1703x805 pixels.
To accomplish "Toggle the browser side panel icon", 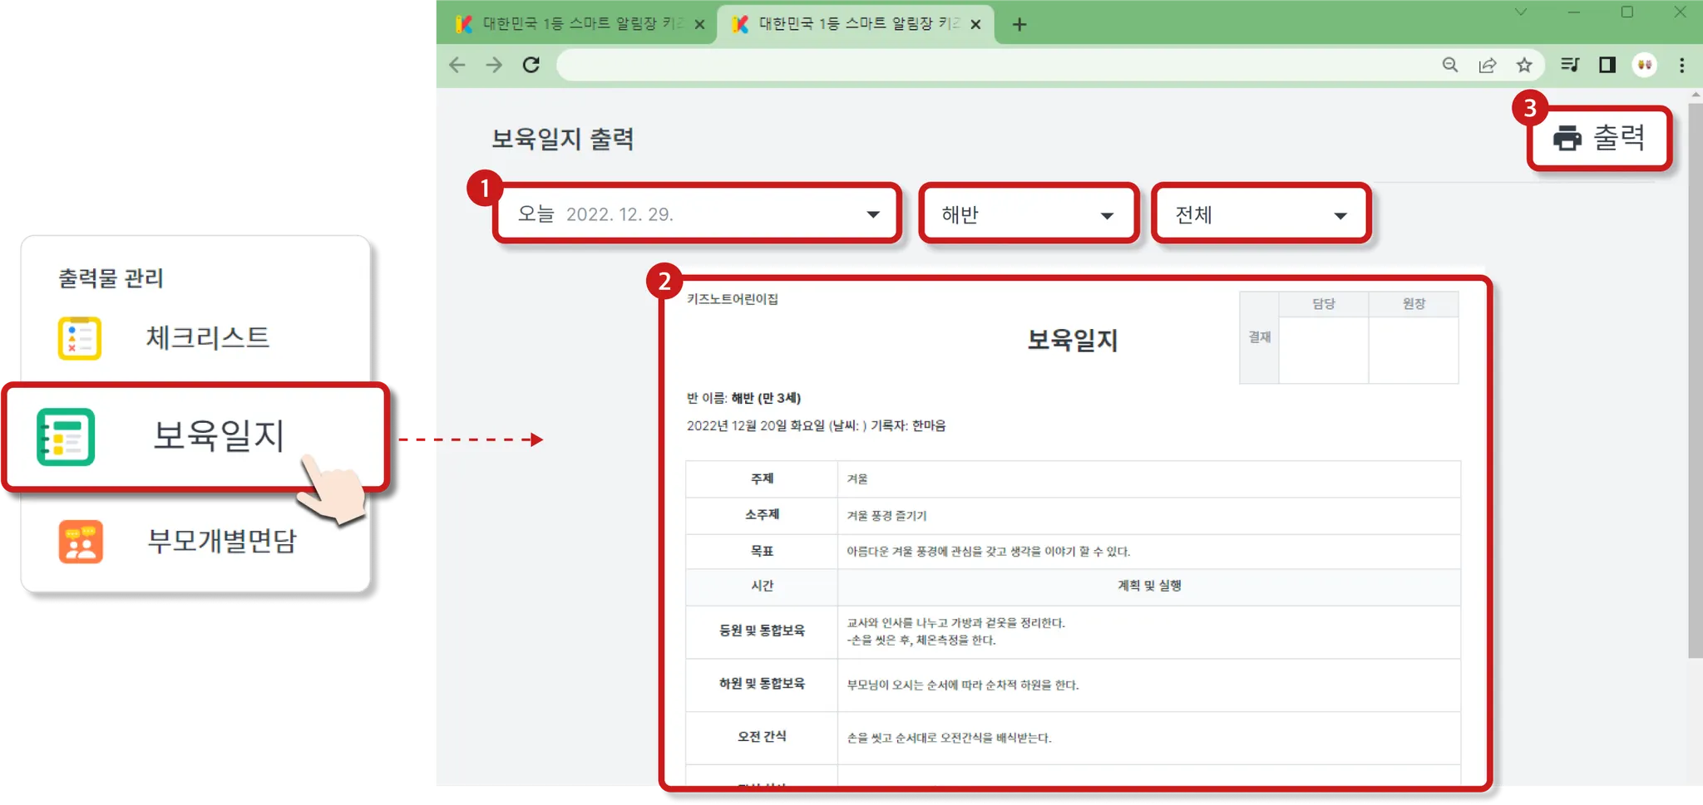I will coord(1607,65).
